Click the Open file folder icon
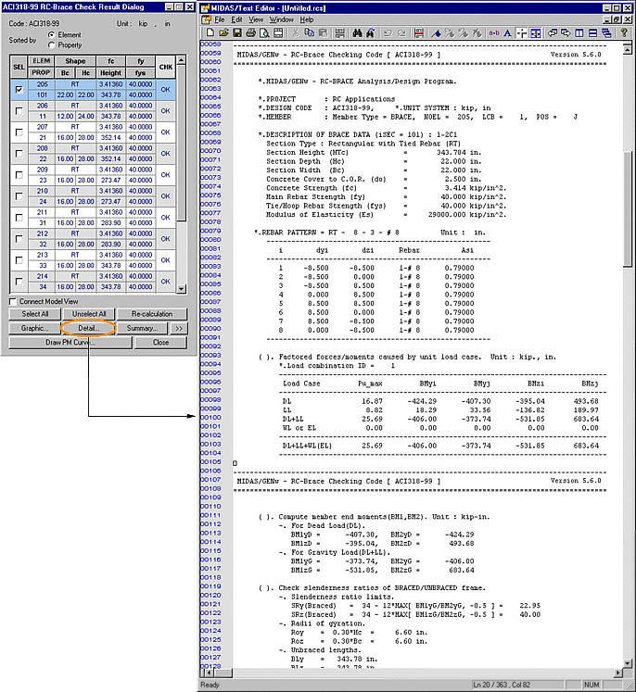The height and width of the screenshot is (692, 636). 224,32
